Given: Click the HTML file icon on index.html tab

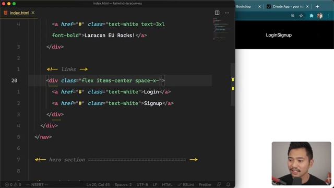Looking at the screenshot, I should (6, 13).
